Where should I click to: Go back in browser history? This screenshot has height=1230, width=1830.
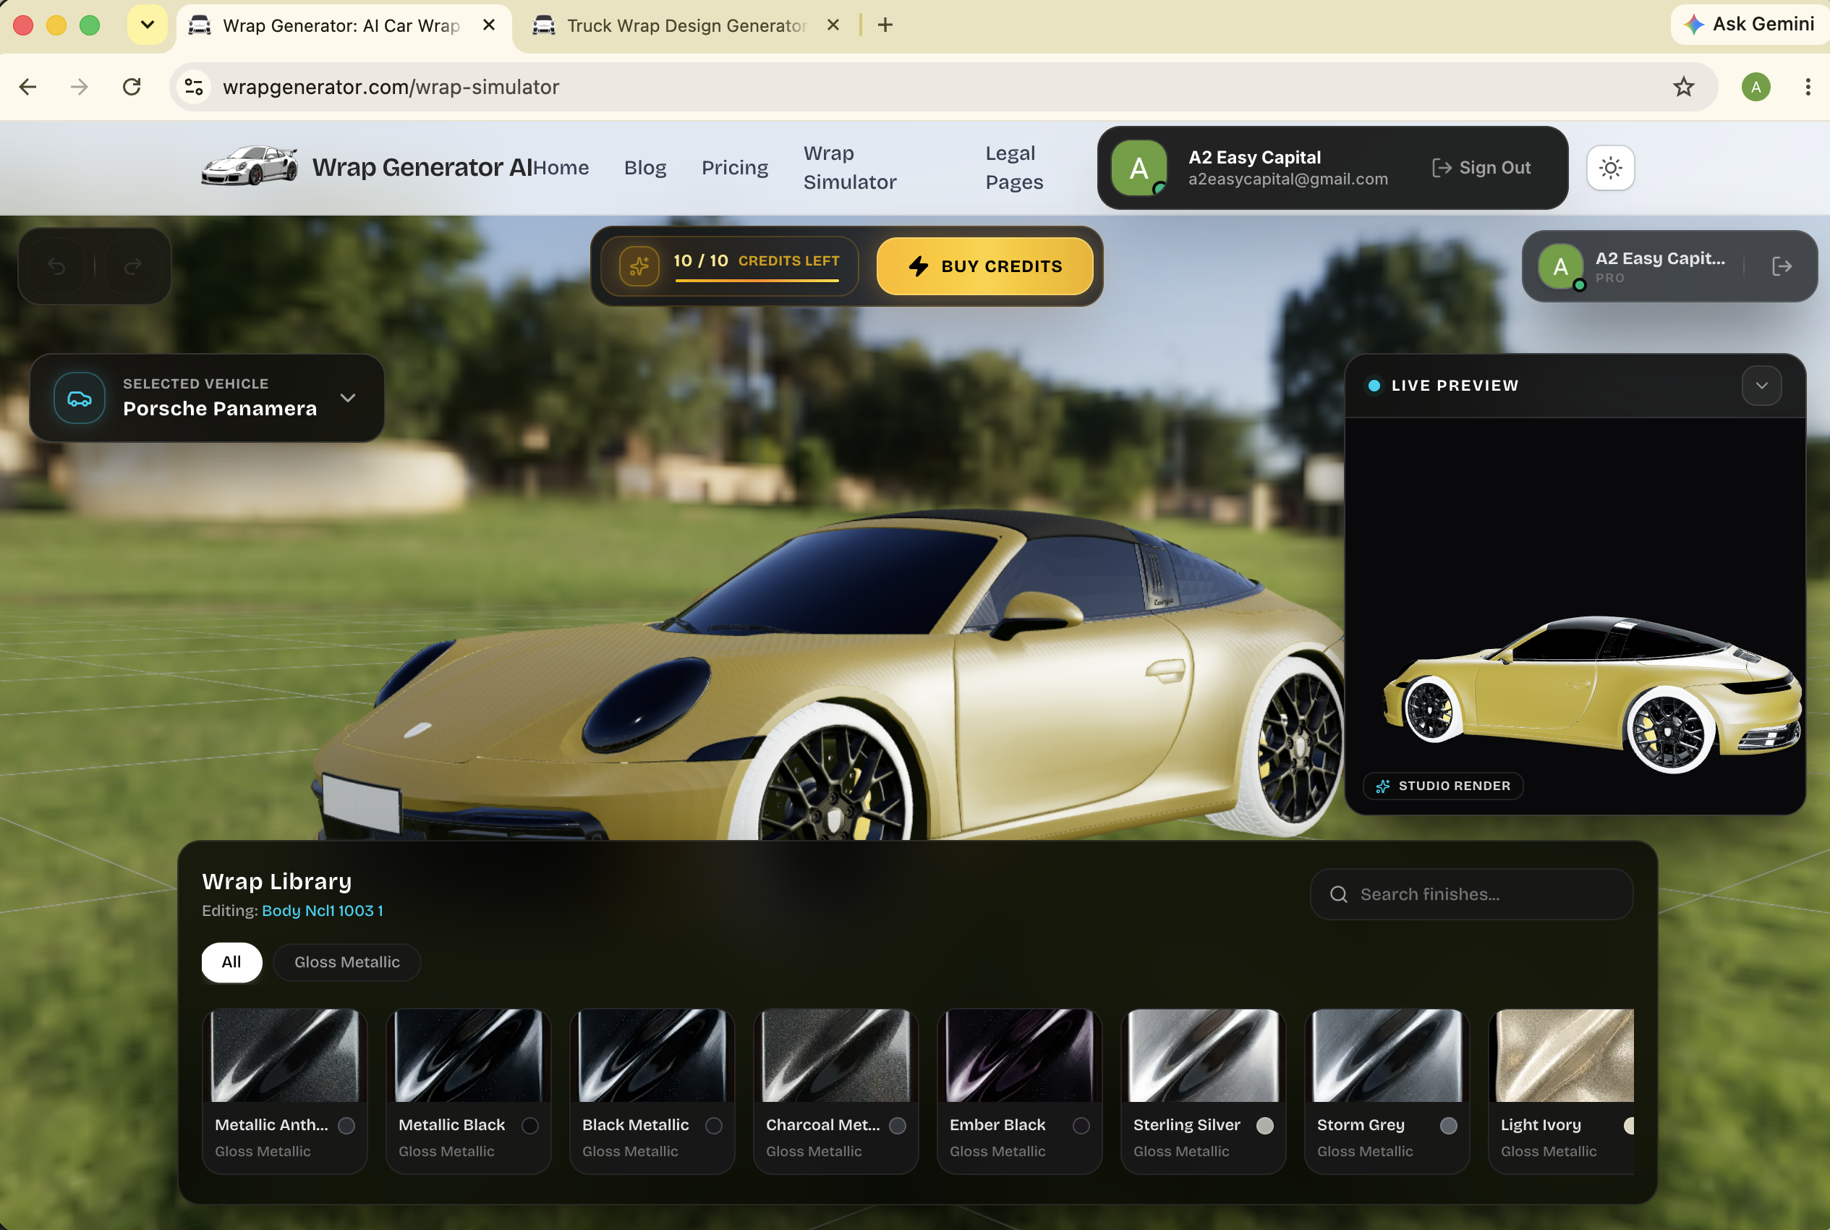tap(28, 87)
